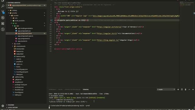Image resolution: width=195 pixels, height=110 pixels.
Task: Click the router-outlet tag on line 21
Action: pos(68,49)
